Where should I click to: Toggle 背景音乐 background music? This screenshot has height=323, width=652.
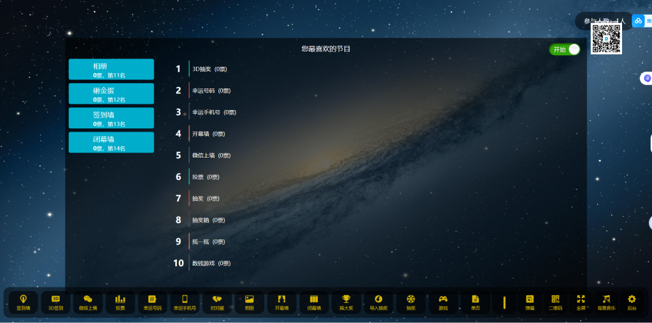click(606, 302)
